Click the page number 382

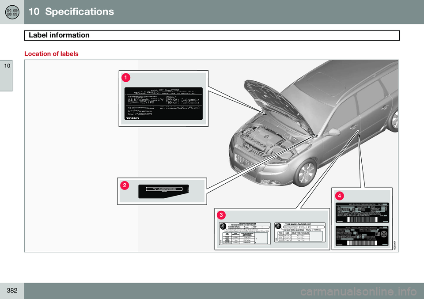pos(12,290)
